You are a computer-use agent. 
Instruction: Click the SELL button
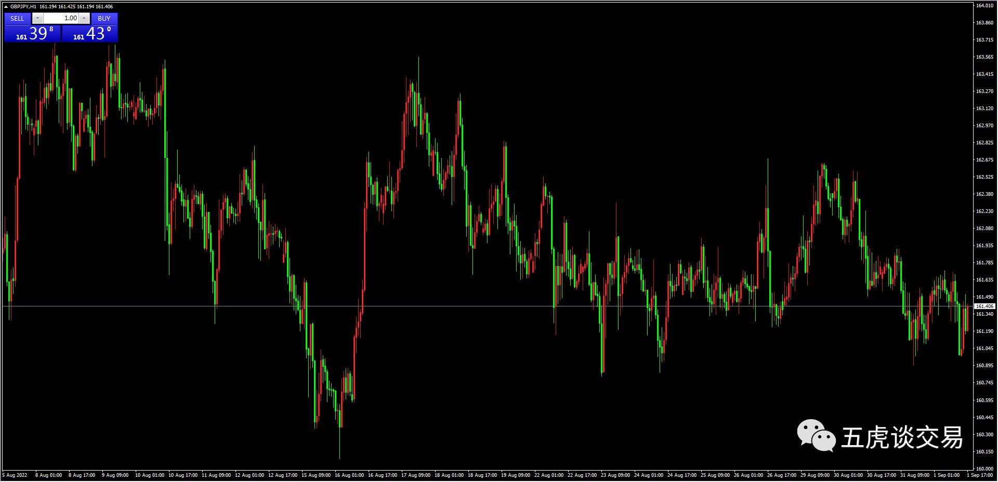[17, 19]
